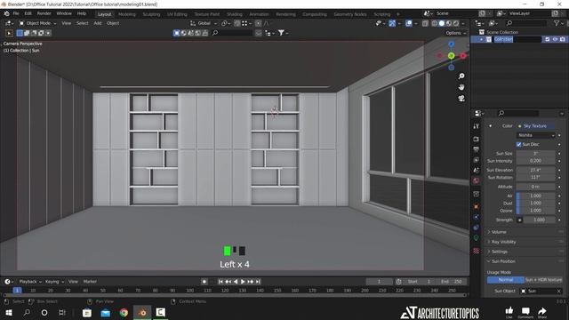Select wireframe viewport shading mode
This screenshot has height=320, width=569.
click(x=435, y=23)
